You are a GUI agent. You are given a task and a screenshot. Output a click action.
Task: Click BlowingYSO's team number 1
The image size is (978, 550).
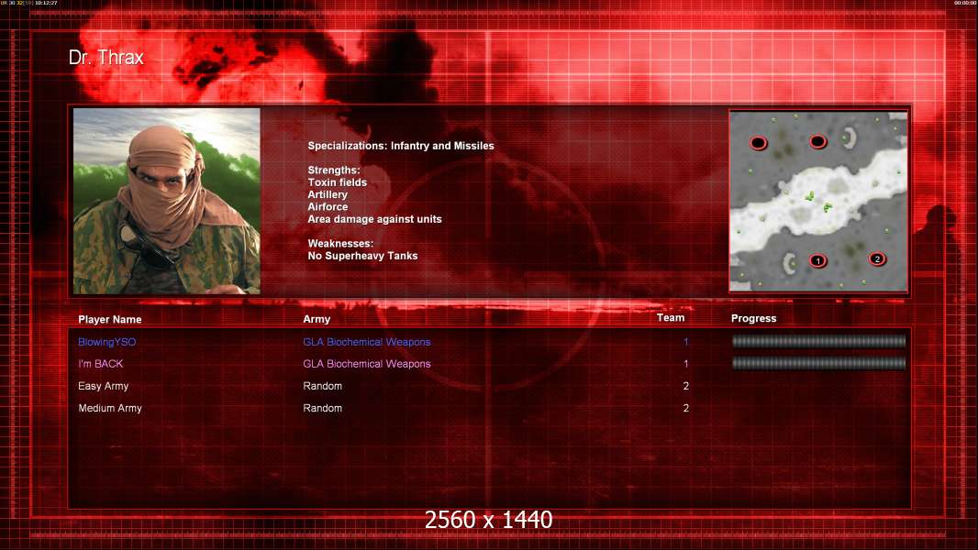[x=685, y=342]
